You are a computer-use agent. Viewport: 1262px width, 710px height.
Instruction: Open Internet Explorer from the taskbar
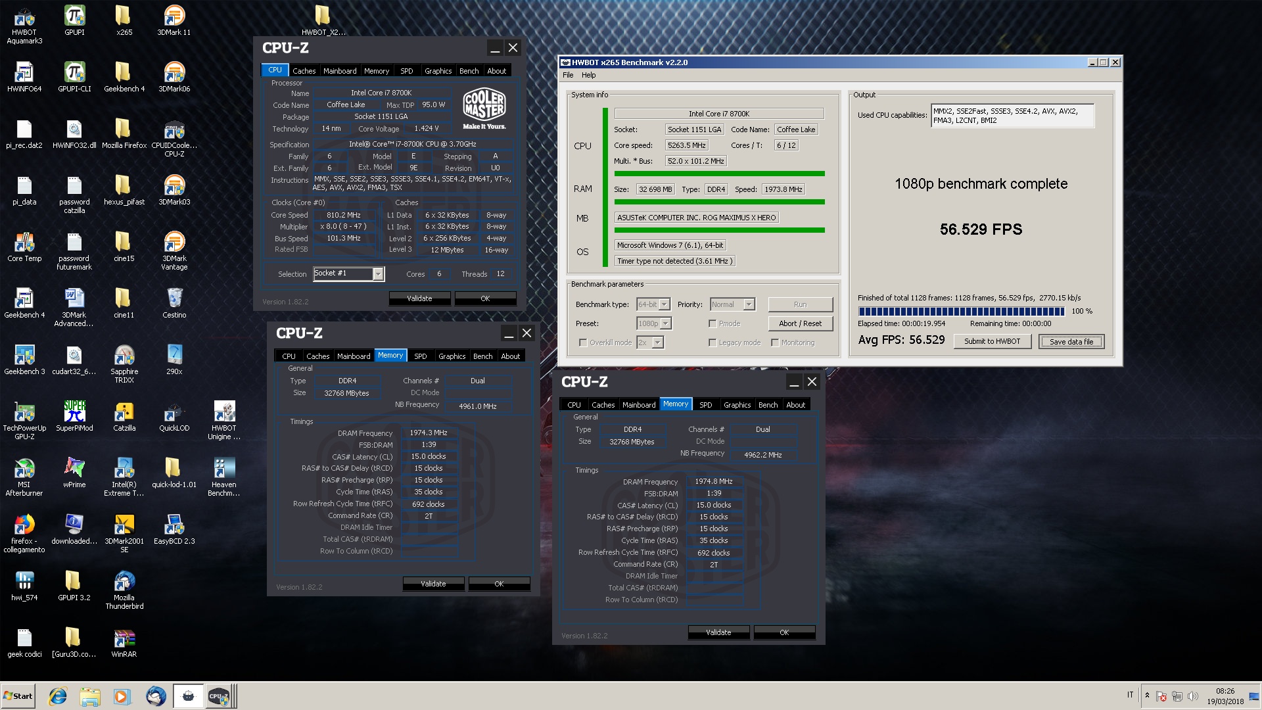pos(58,696)
